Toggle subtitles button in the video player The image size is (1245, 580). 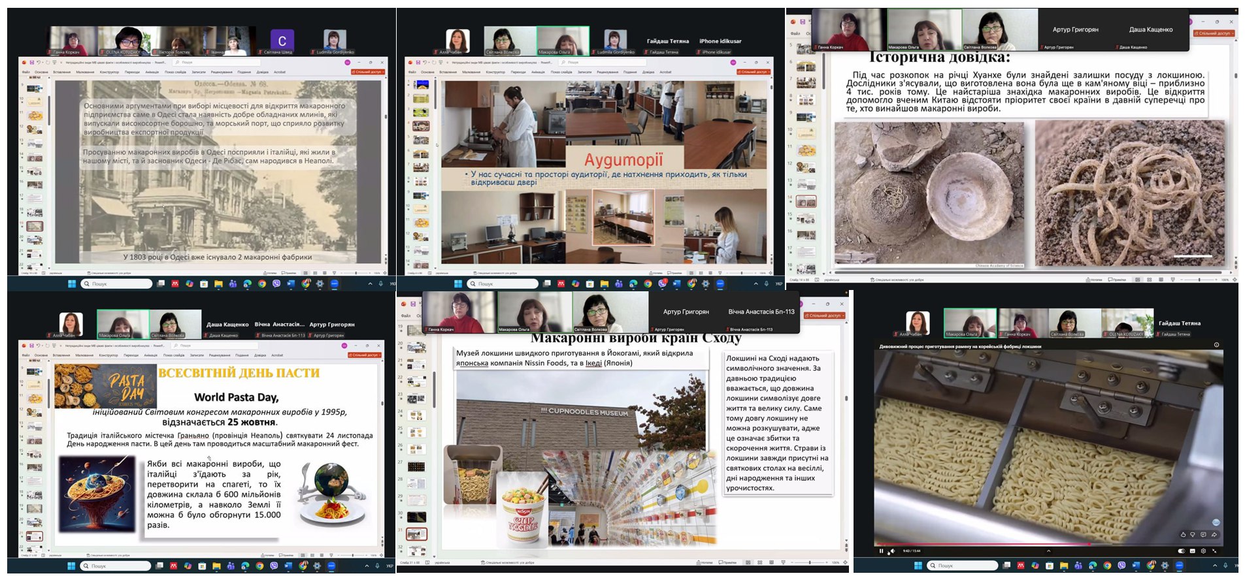[1193, 551]
